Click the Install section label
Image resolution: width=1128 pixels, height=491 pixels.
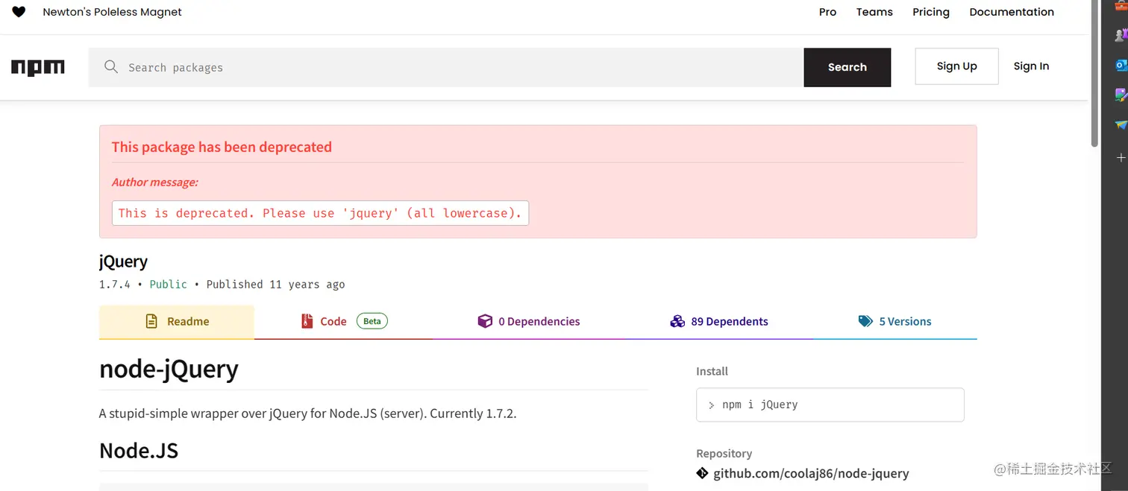tap(712, 371)
